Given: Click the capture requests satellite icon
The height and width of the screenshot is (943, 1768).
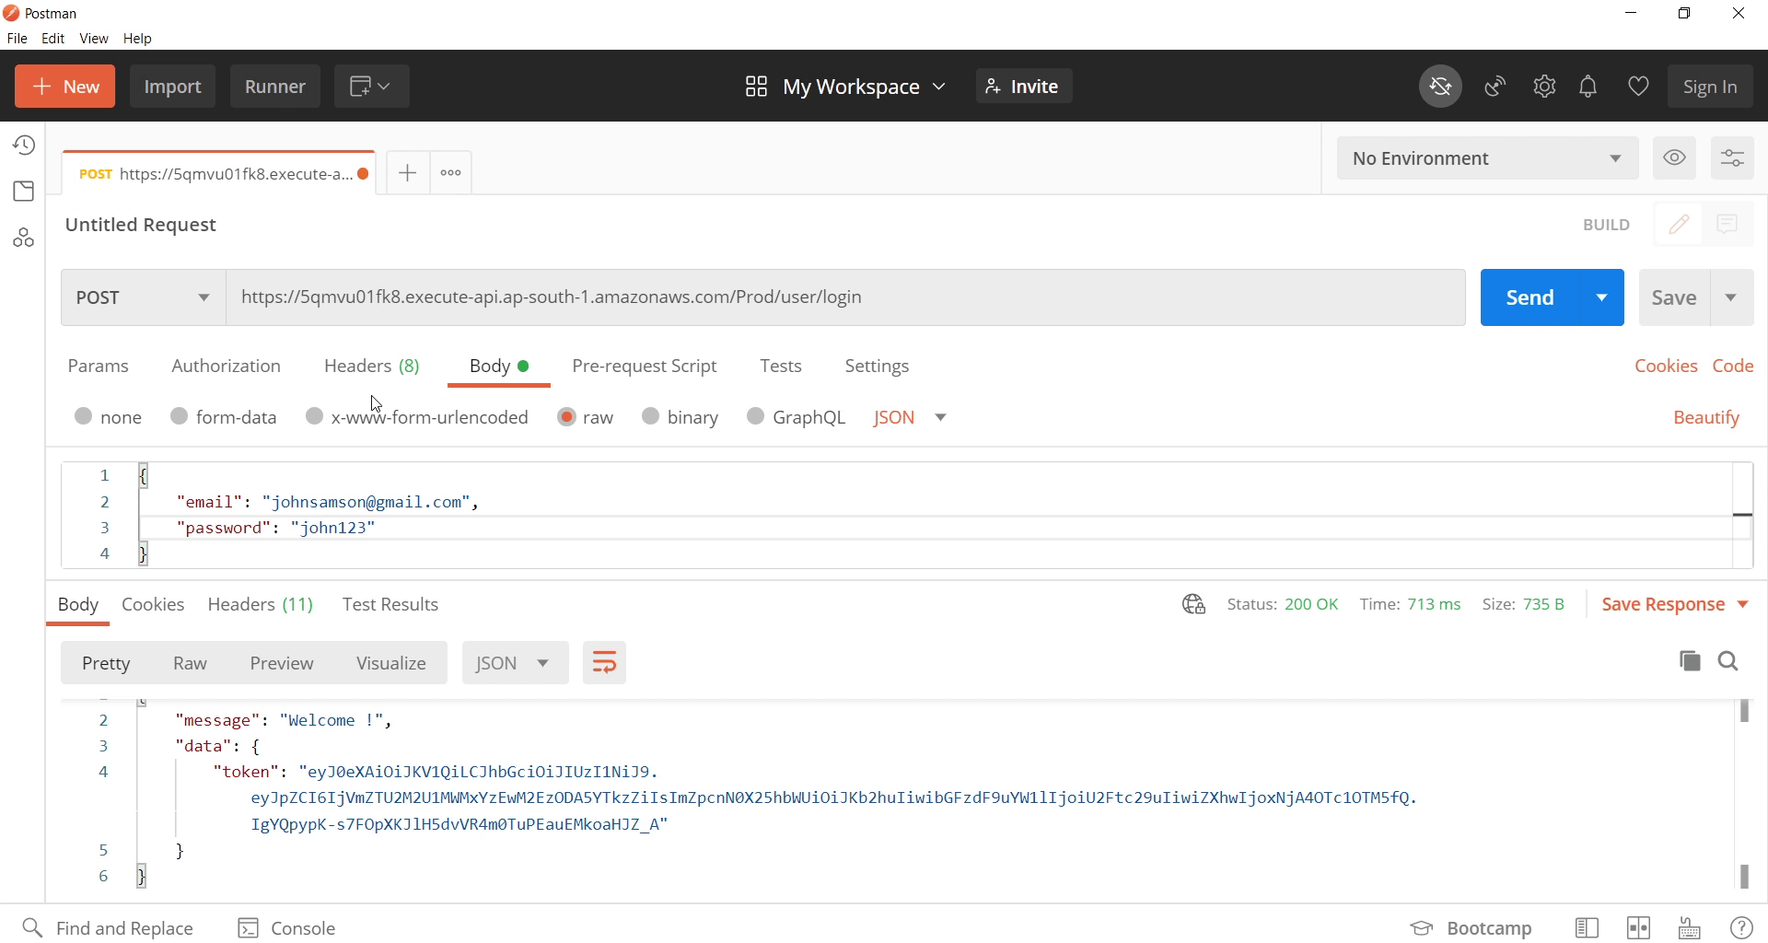Looking at the screenshot, I should [1495, 87].
